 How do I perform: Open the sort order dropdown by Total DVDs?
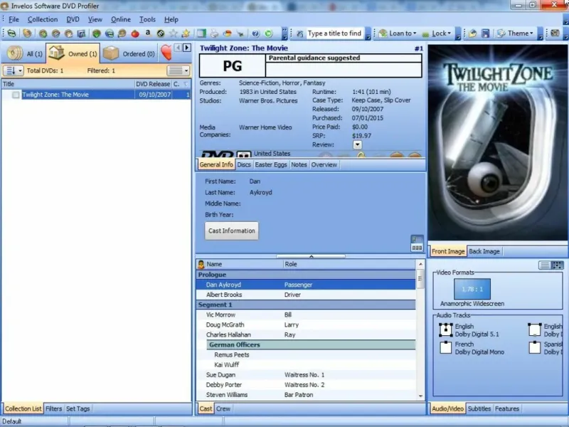pos(13,70)
